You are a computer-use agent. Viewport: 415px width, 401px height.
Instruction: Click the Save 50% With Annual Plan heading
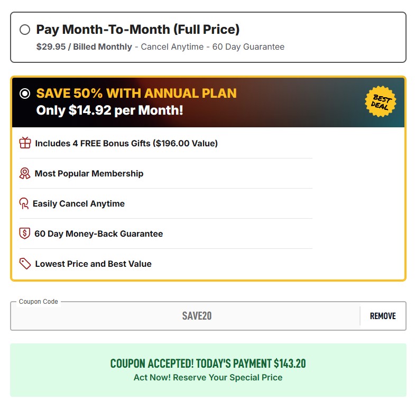pos(136,94)
